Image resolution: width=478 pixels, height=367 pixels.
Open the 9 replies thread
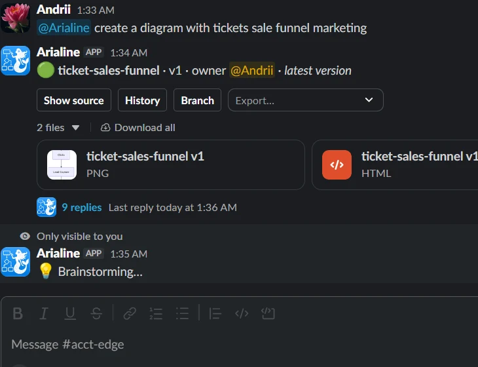coord(82,208)
